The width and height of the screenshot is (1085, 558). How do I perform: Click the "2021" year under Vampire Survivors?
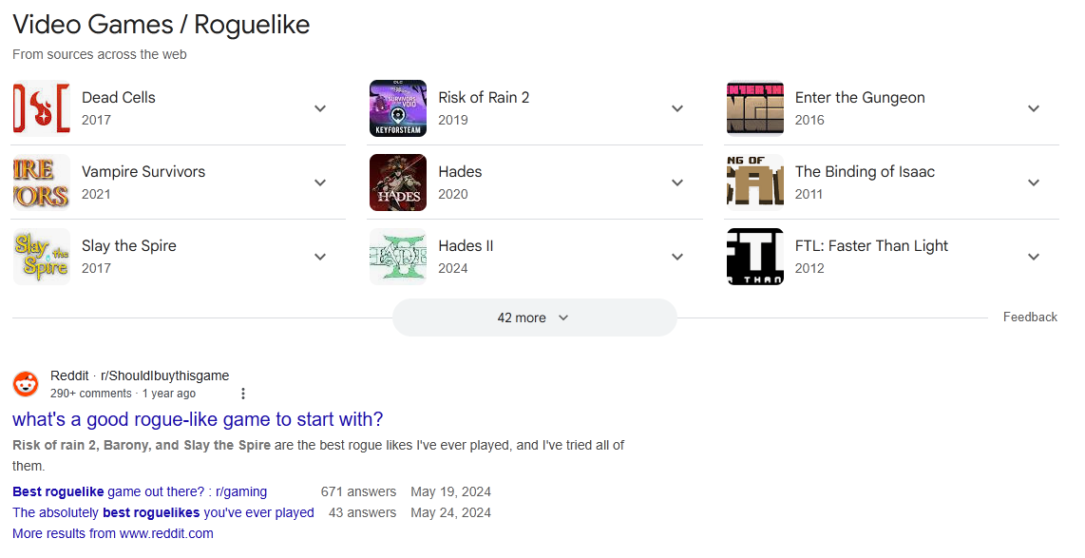(96, 195)
